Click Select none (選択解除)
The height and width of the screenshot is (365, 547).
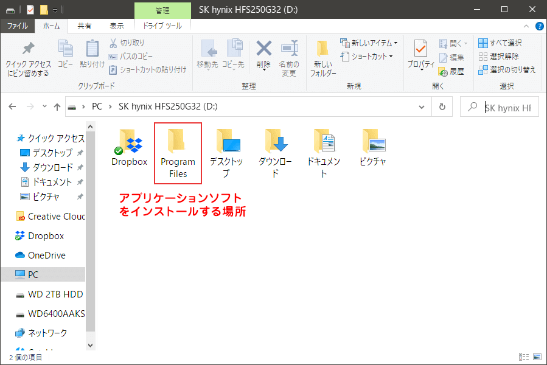(x=498, y=56)
